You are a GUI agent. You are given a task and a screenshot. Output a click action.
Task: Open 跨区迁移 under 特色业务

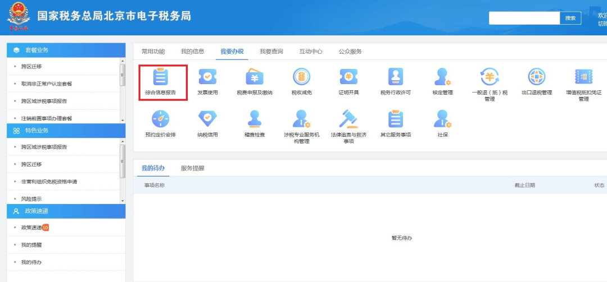[x=31, y=164]
